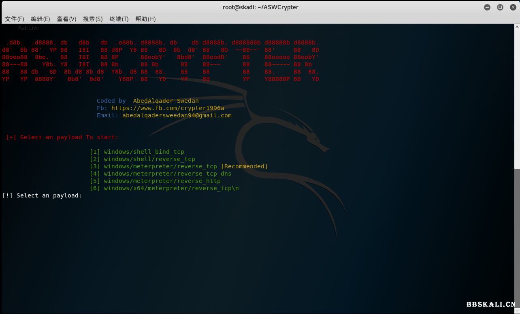Maximize the terminal window
Image resolution: width=520 pixels, height=314 pixels.
500,7
